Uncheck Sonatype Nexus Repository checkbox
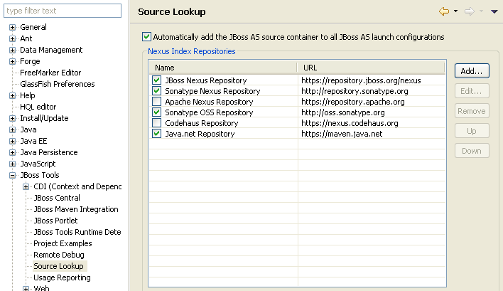 (x=156, y=91)
